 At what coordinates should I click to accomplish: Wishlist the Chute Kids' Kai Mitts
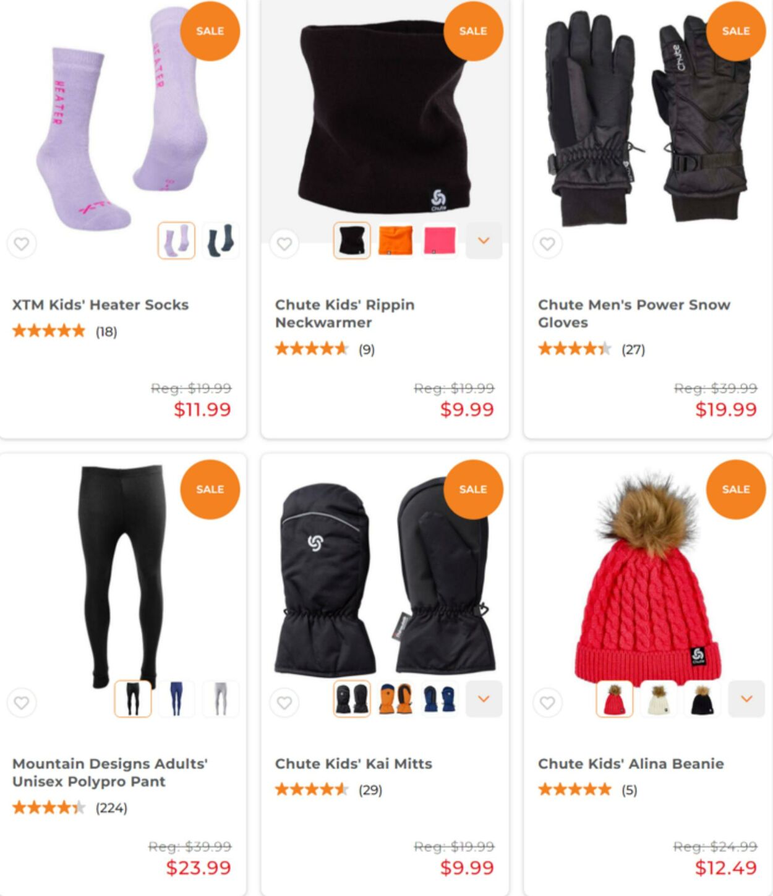click(284, 702)
